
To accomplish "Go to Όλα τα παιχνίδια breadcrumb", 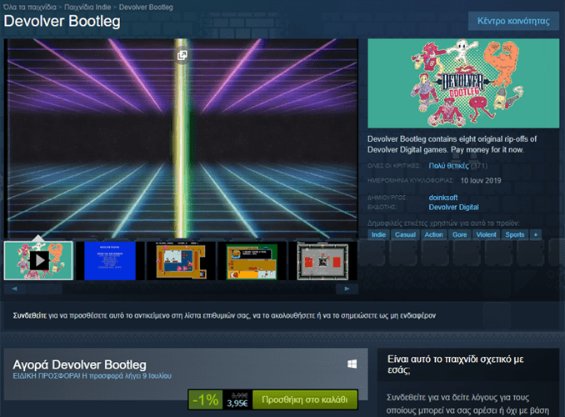I will tap(31, 7).
